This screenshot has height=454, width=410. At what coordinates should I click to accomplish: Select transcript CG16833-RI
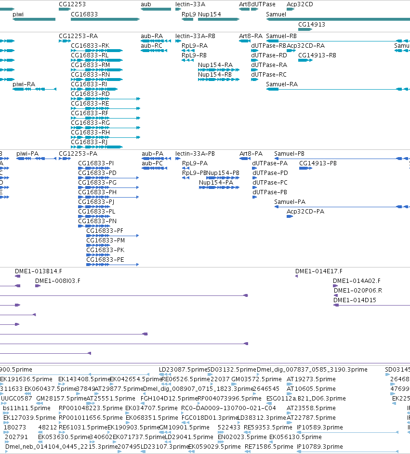click(89, 84)
